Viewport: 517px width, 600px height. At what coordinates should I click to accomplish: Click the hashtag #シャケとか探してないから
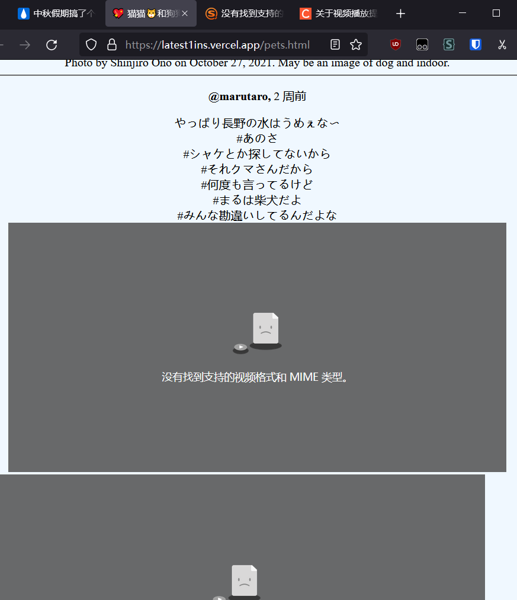click(x=257, y=154)
